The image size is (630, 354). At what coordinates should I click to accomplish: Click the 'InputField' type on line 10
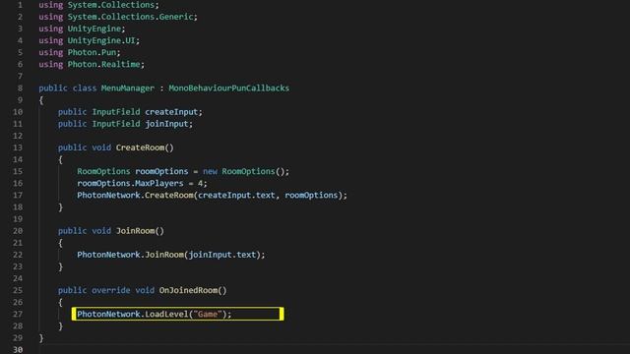(x=116, y=112)
